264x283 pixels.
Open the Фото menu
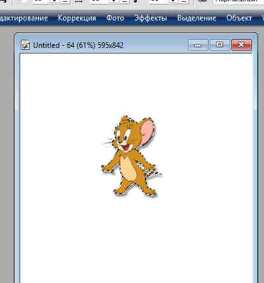[115, 18]
